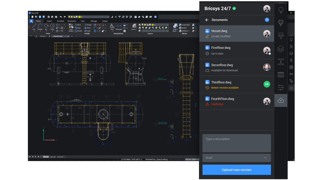Select the FourthFloor.dwg document row
316x180 pixels.
[236, 101]
